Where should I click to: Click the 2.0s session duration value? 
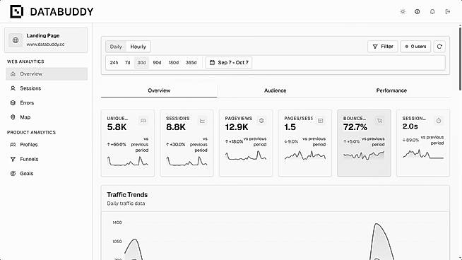tap(410, 126)
